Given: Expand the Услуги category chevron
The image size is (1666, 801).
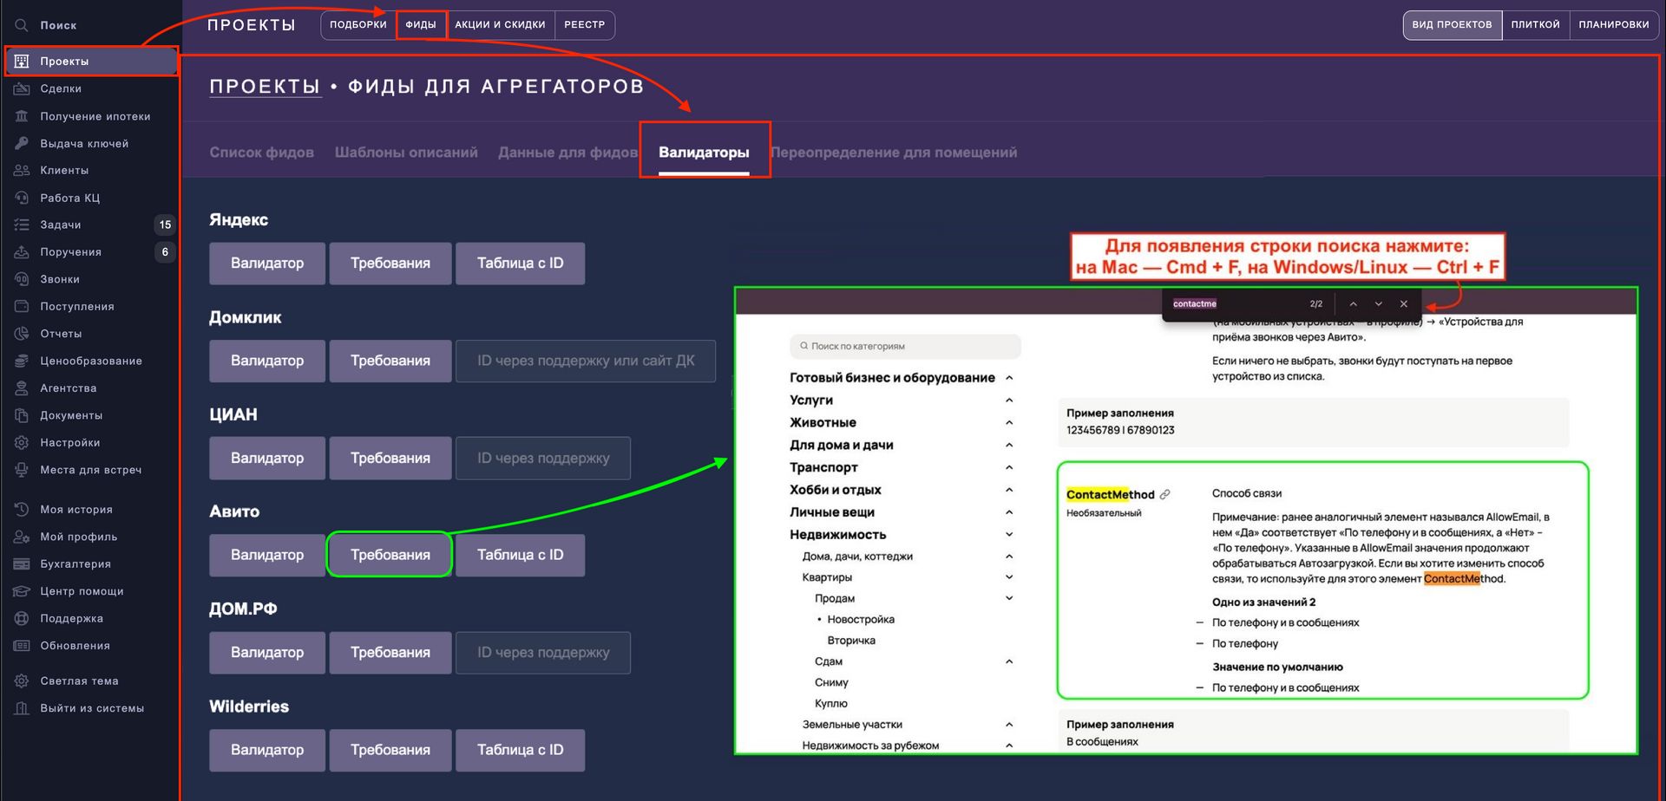Looking at the screenshot, I should pos(1009,400).
